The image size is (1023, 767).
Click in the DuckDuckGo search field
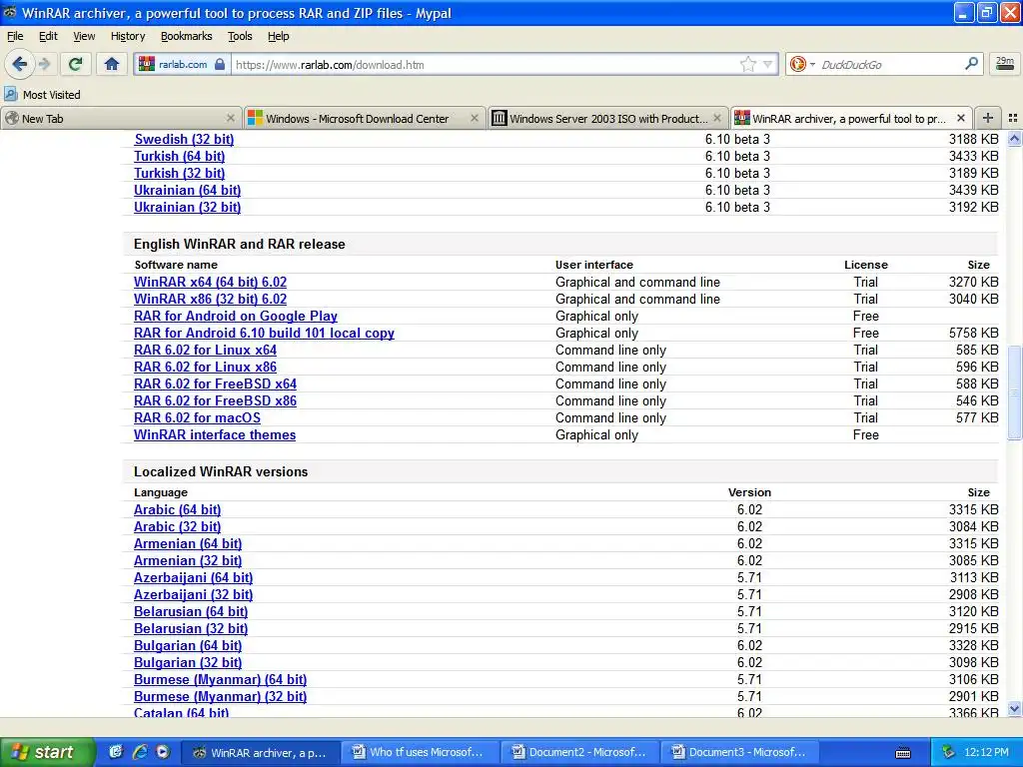click(x=890, y=64)
